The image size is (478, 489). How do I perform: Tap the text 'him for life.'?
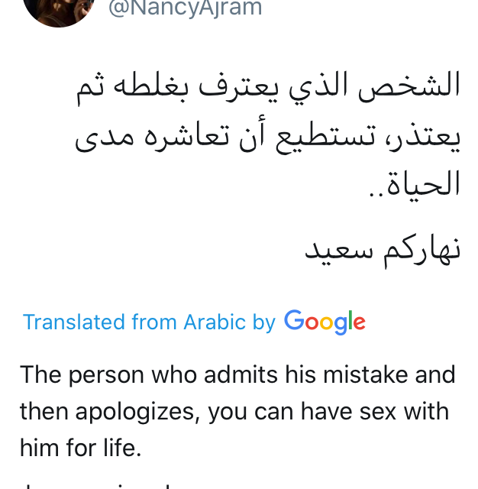tap(81, 448)
